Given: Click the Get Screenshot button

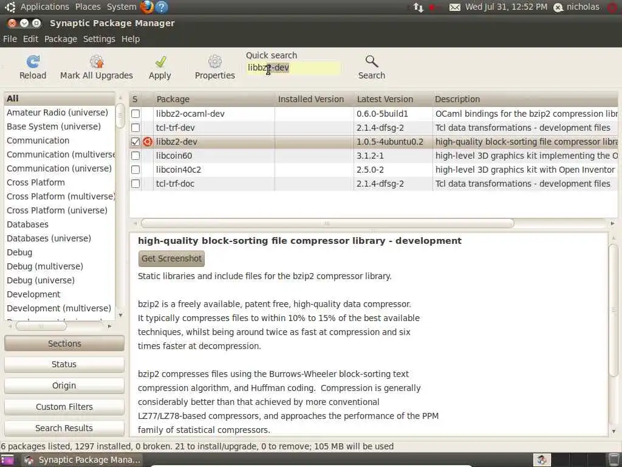Looking at the screenshot, I should [171, 258].
